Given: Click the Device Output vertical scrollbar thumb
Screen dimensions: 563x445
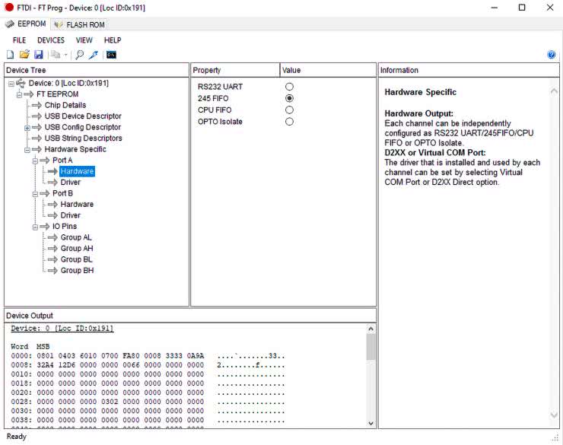Looking at the screenshot, I should tap(371, 347).
